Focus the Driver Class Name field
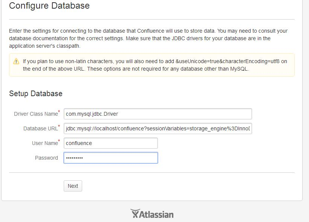The height and width of the screenshot is (222, 309). [158, 114]
